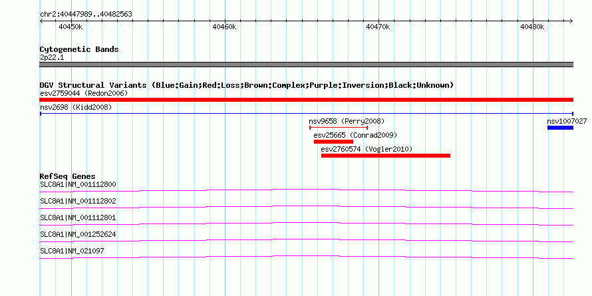
Task: Click the esv2759044 (Redon2006) red loss bar
Action: (x=306, y=100)
